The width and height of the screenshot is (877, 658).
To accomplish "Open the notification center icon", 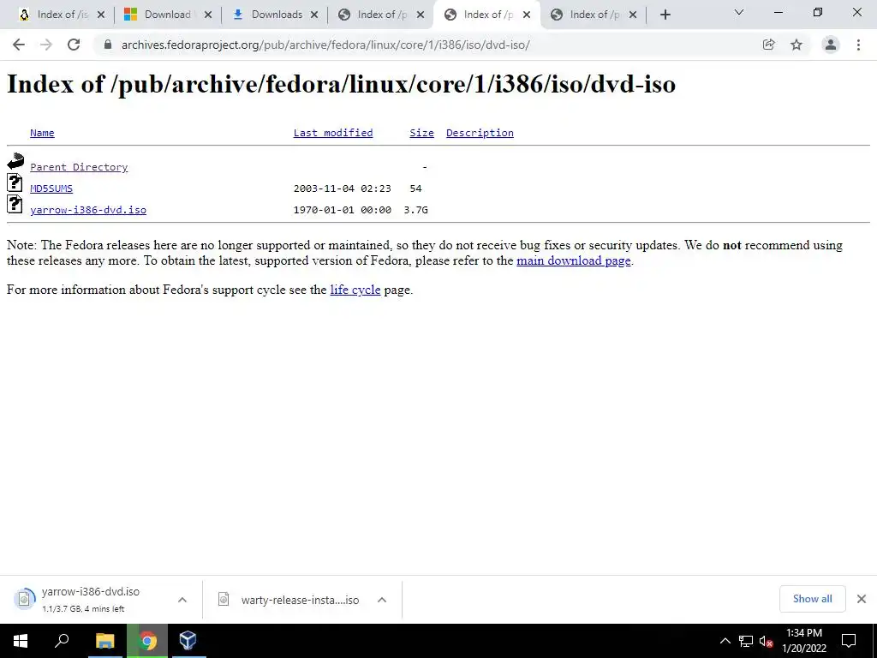I will (849, 641).
